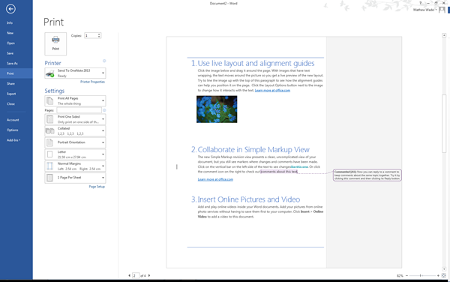Click the Zoom to Page icon
The image size is (450, 282).
coord(444,276)
